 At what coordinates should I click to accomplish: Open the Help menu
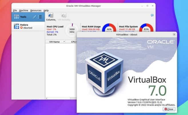click(x=46, y=10)
